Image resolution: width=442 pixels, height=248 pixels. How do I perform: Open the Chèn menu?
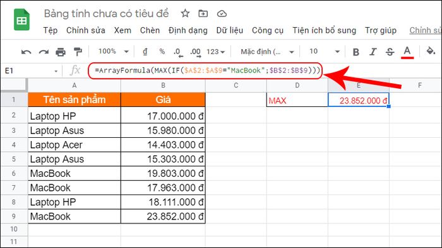click(150, 30)
